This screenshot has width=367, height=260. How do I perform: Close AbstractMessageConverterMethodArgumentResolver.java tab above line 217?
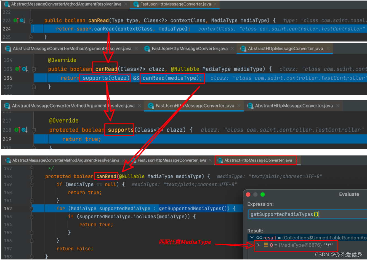(x=139, y=106)
